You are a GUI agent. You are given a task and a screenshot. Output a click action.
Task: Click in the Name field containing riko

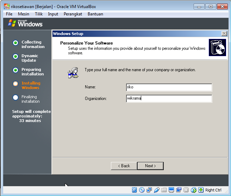point(169,87)
